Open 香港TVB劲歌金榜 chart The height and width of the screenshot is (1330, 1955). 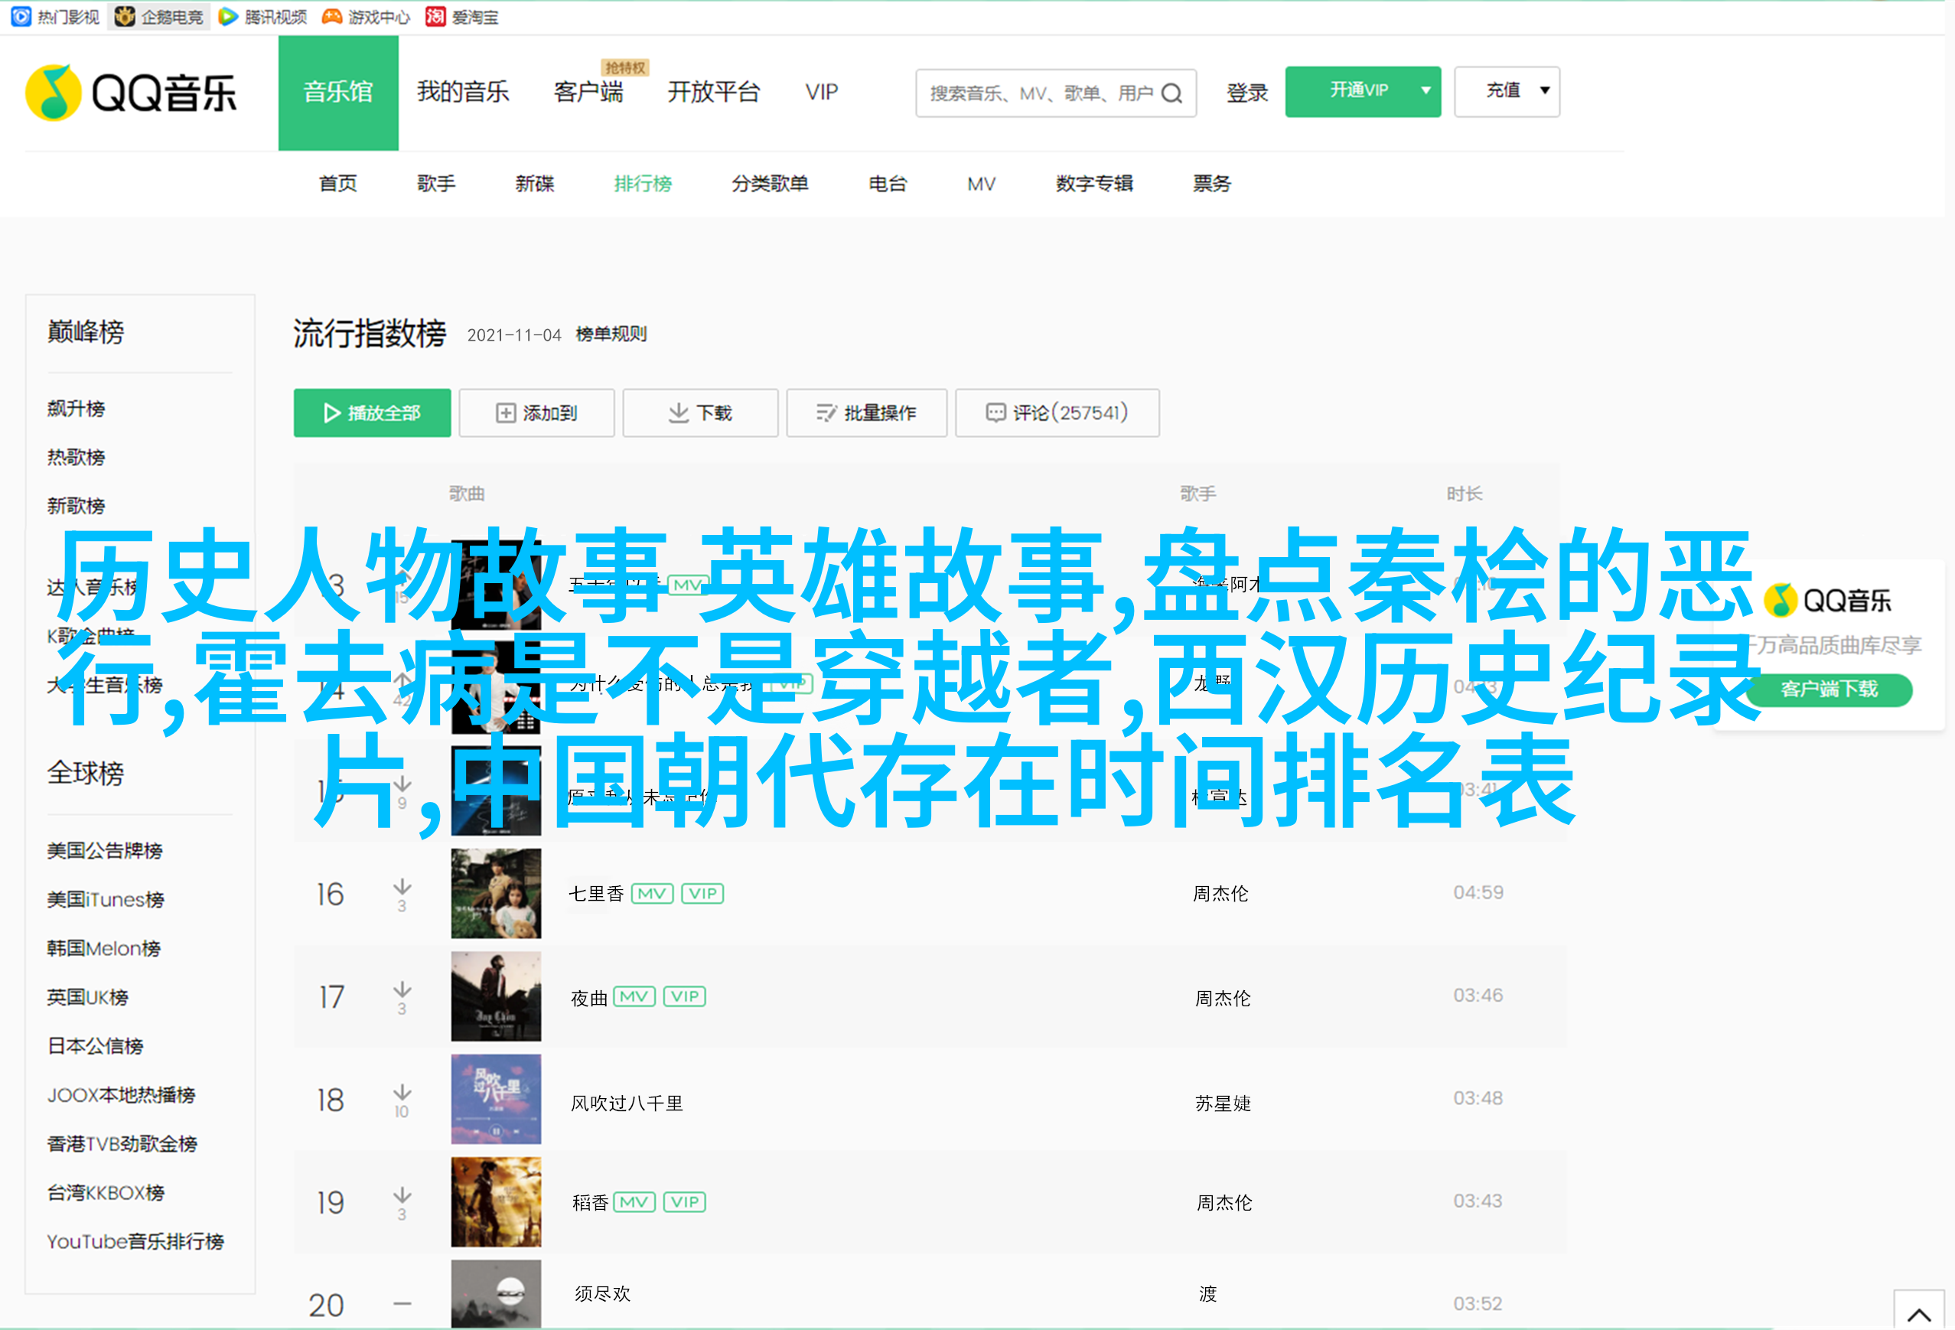(122, 1143)
